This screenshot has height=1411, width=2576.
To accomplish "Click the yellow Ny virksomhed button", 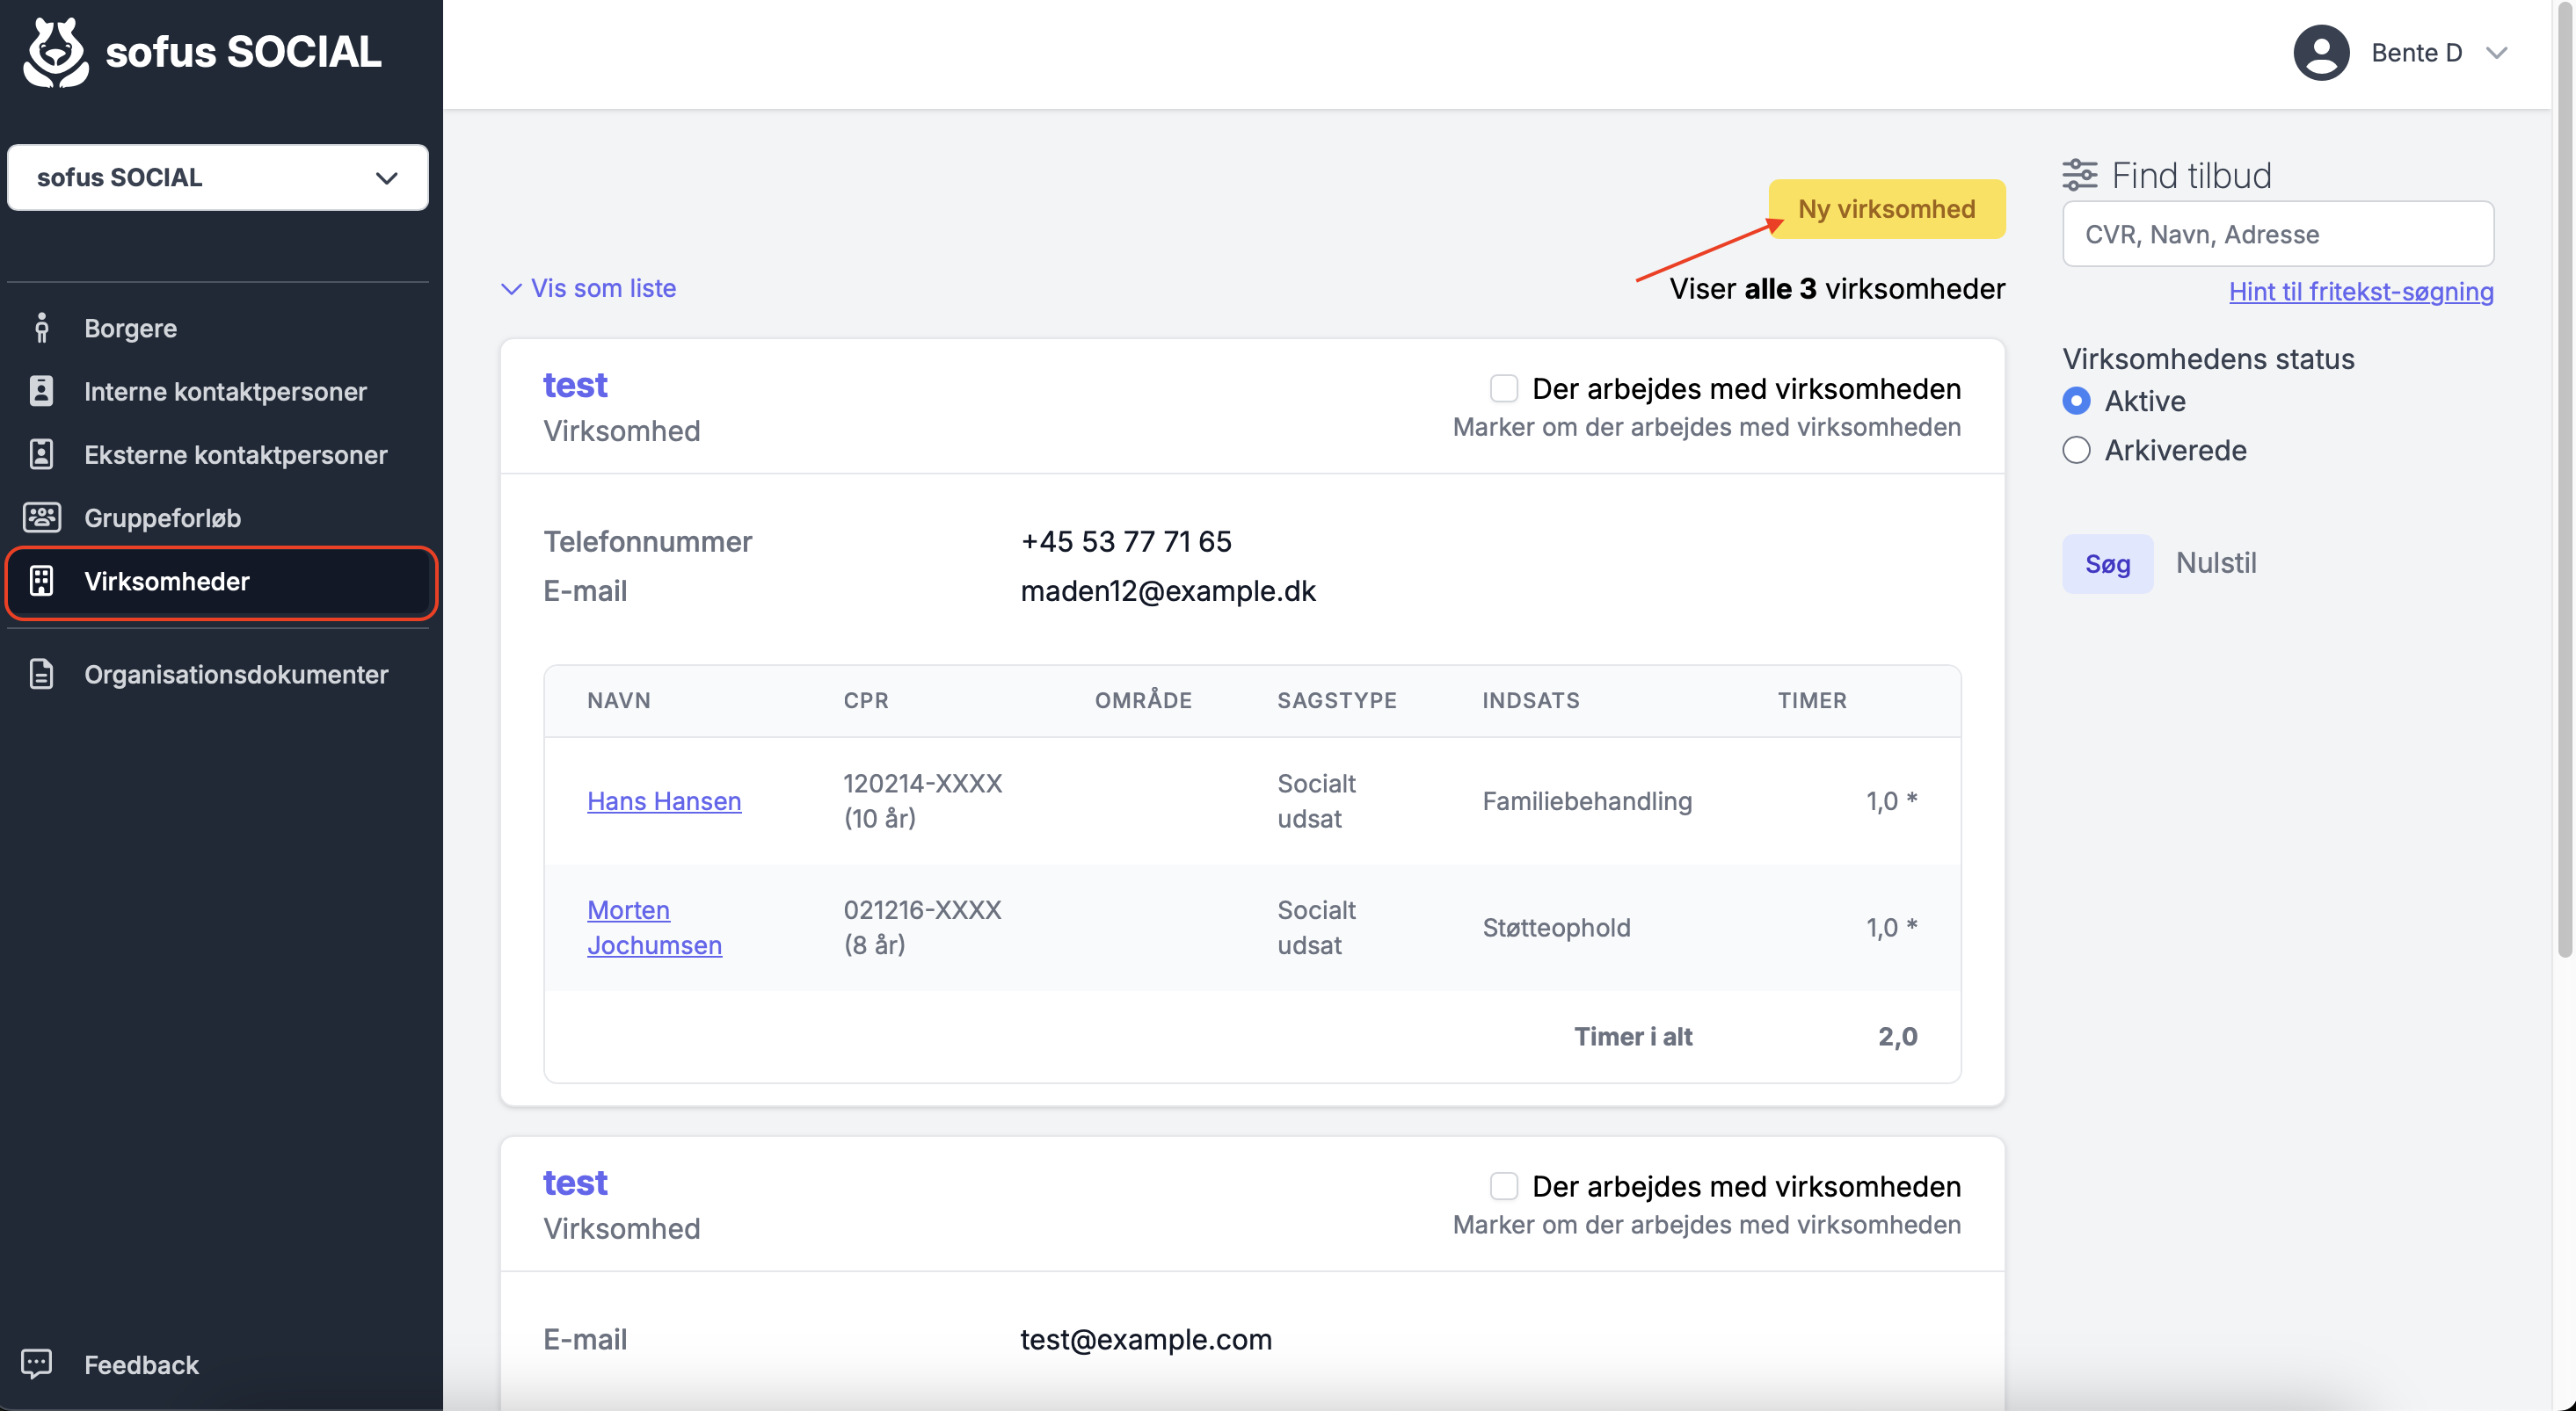I will pyautogui.click(x=1886, y=209).
